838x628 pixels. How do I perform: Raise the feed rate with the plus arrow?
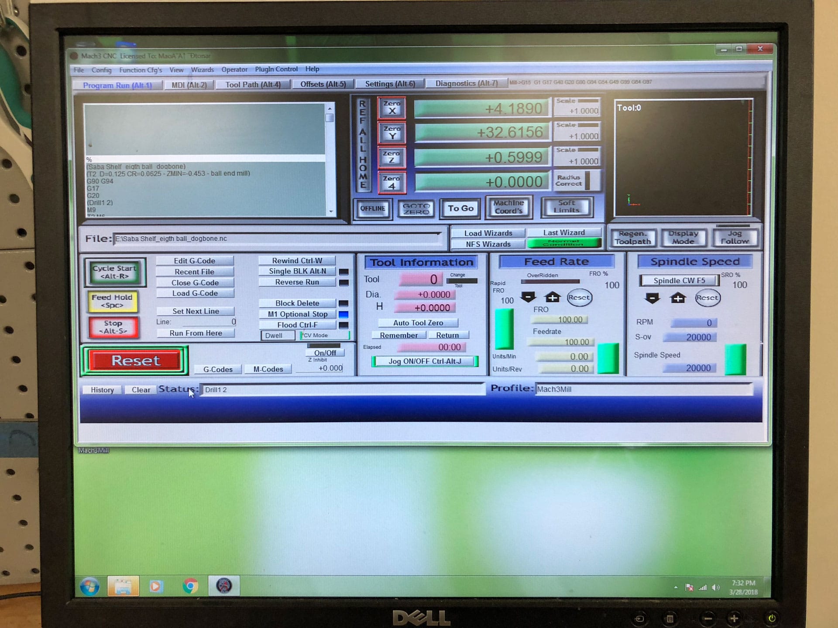coord(553,297)
